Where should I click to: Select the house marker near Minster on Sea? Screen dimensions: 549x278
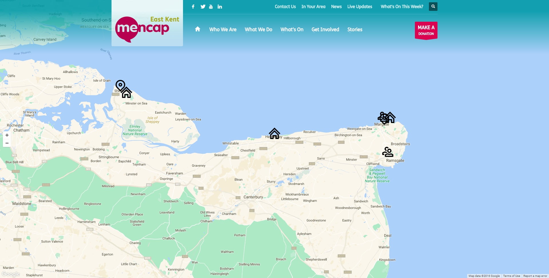tap(126, 93)
